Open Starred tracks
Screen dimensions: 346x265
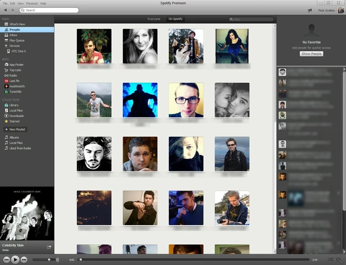pyautogui.click(x=14, y=121)
